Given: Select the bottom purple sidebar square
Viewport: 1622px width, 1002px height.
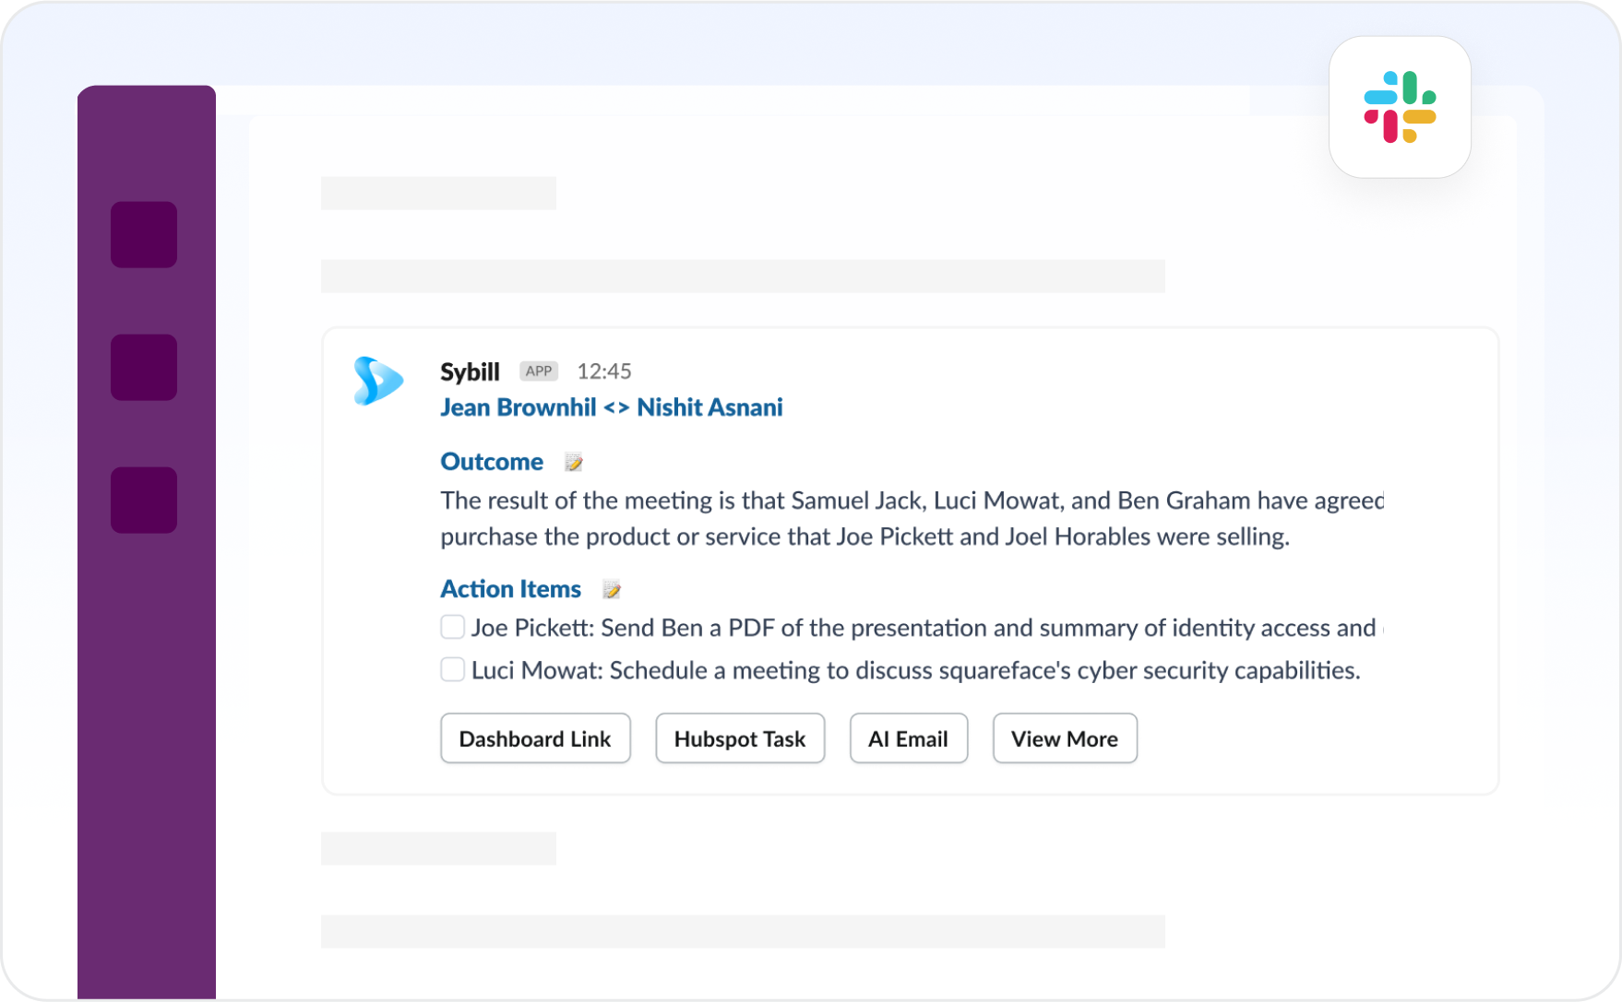Looking at the screenshot, I should click(x=144, y=500).
